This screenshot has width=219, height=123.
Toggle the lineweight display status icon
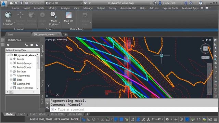coord(116,119)
